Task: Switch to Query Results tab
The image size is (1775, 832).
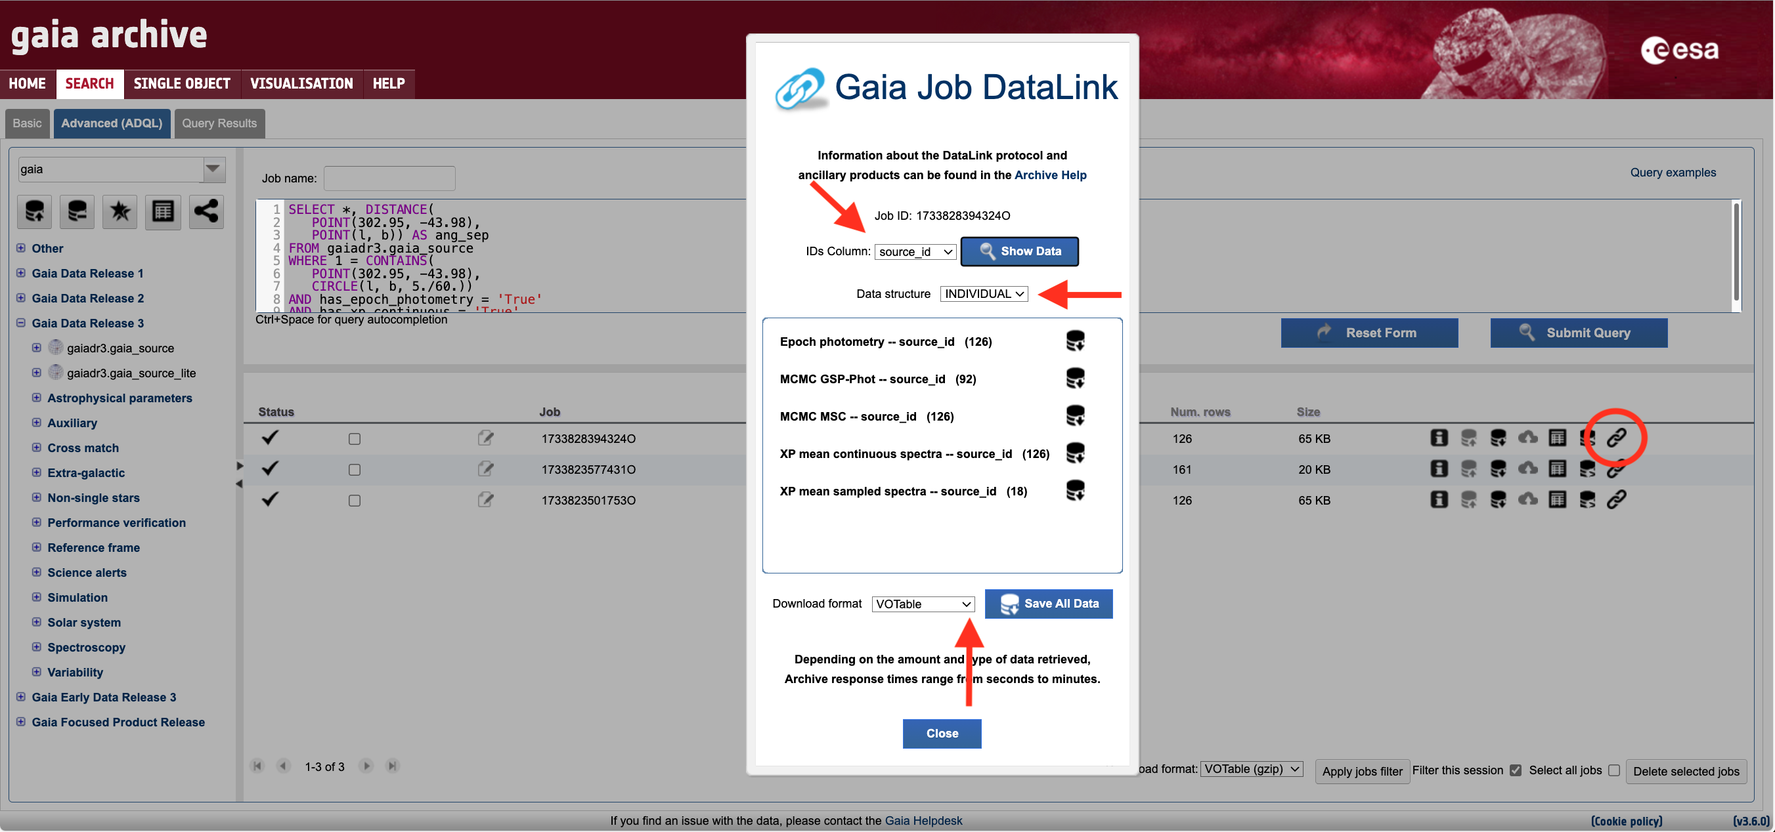Action: [x=219, y=123]
